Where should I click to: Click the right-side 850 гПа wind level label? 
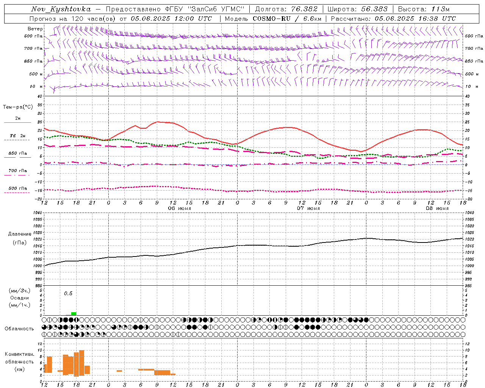474,61
